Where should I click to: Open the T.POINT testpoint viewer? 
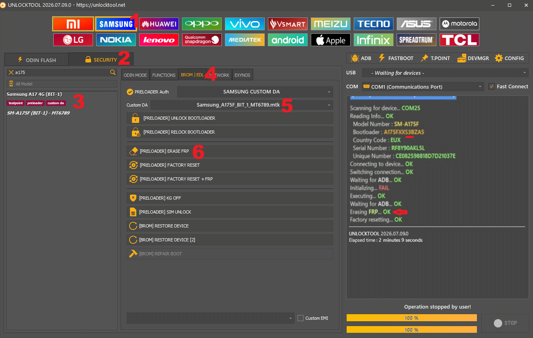coord(435,58)
